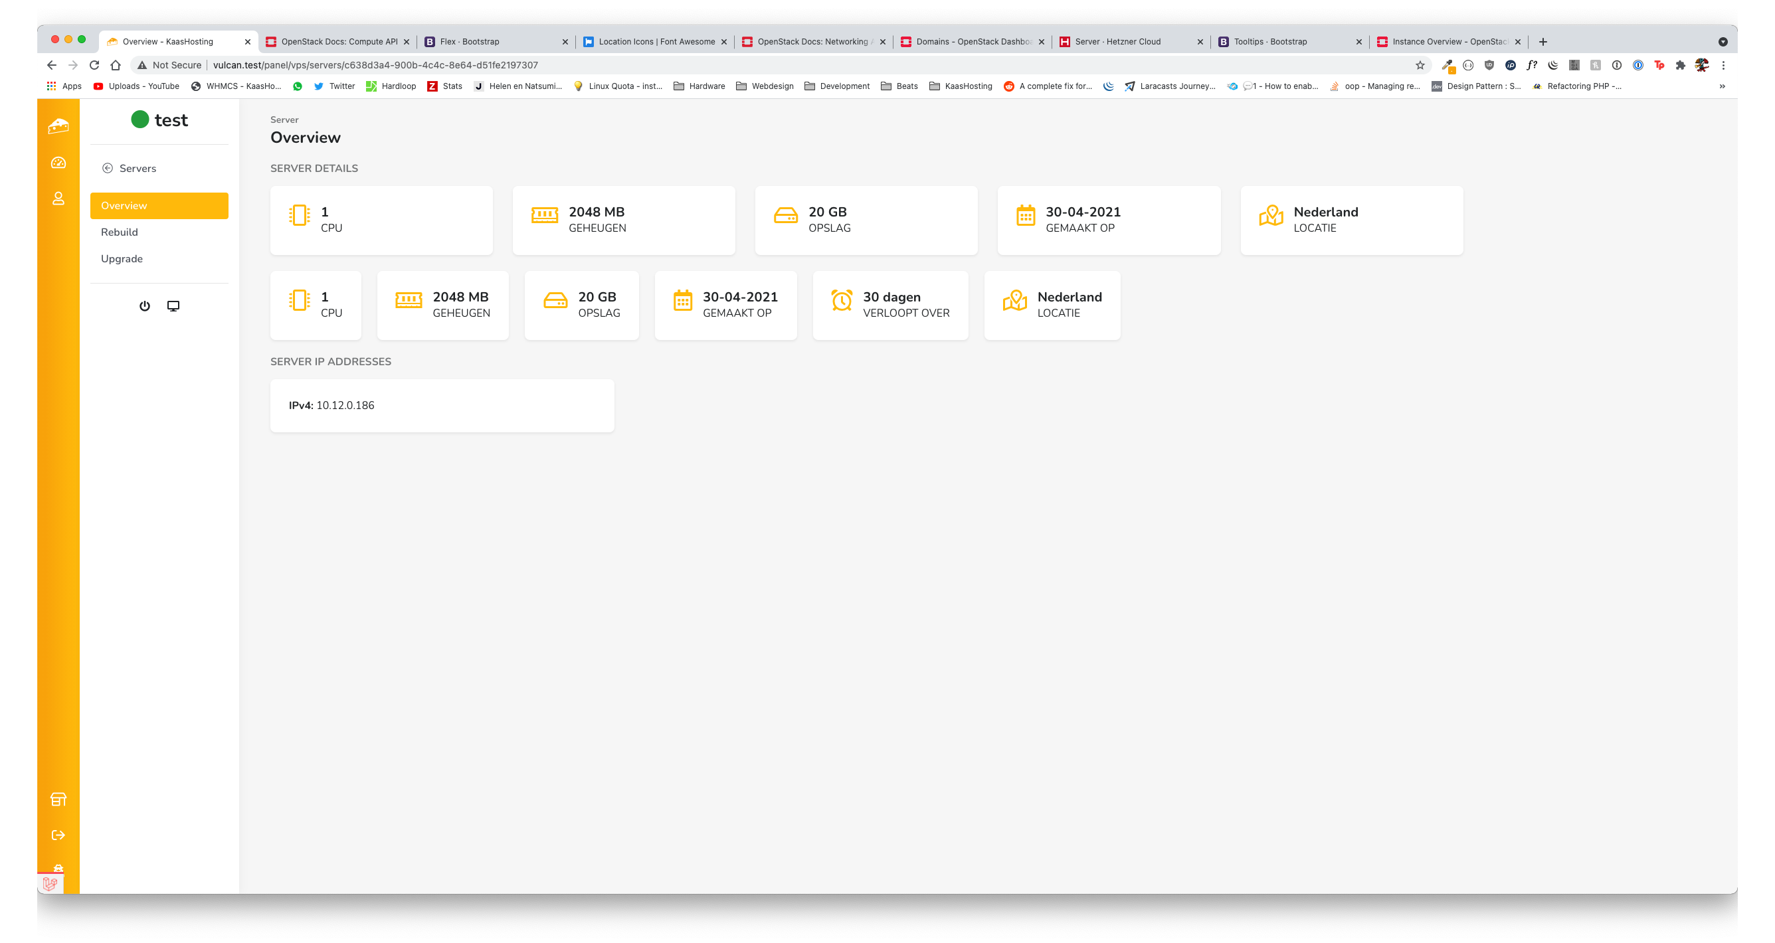Open Chrome three-dot menu
1775x943 pixels.
pyautogui.click(x=1723, y=65)
